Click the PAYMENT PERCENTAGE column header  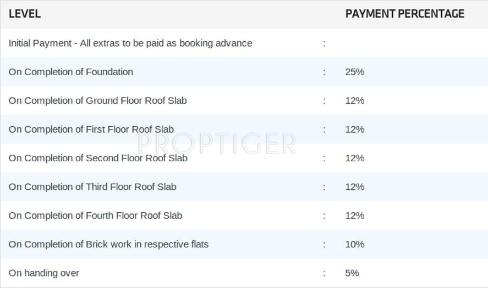click(x=404, y=14)
